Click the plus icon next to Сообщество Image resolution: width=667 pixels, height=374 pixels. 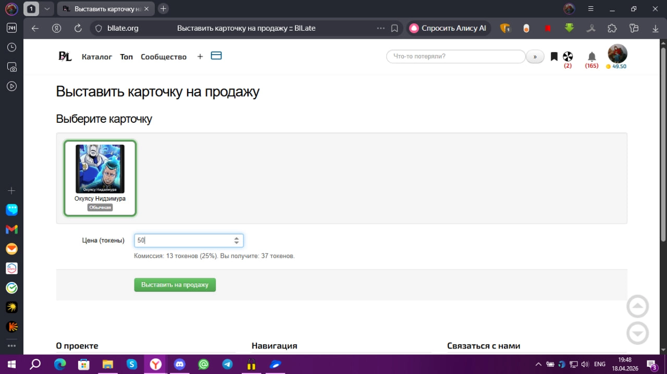[x=200, y=57]
